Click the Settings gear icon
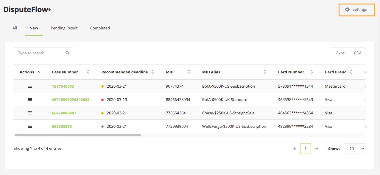 pyautogui.click(x=347, y=9)
